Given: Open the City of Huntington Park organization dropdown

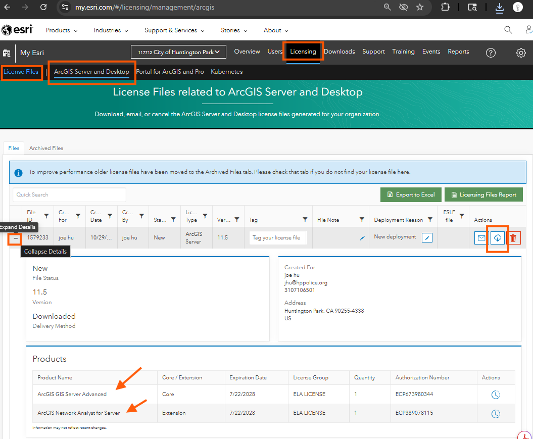Looking at the screenshot, I should coord(178,52).
